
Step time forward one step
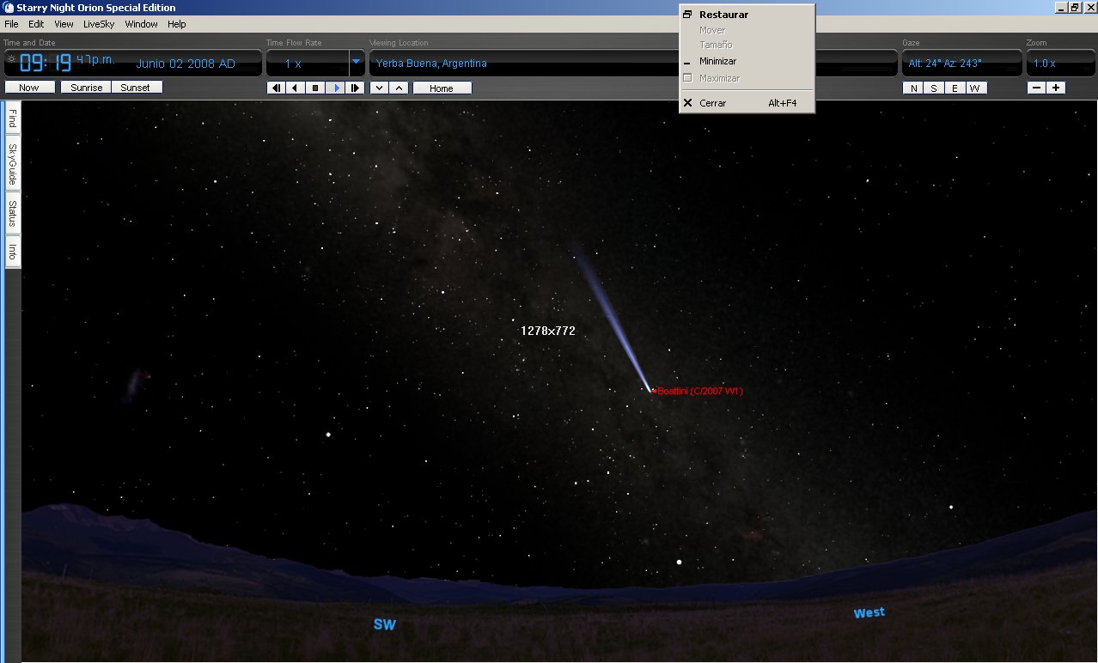[355, 88]
